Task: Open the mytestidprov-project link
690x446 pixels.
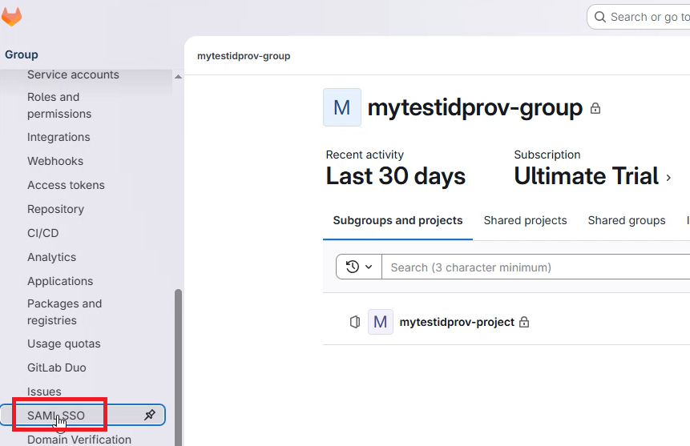Action: [457, 322]
